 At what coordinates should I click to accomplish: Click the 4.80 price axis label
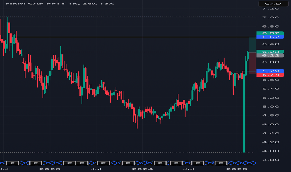tap(271, 115)
